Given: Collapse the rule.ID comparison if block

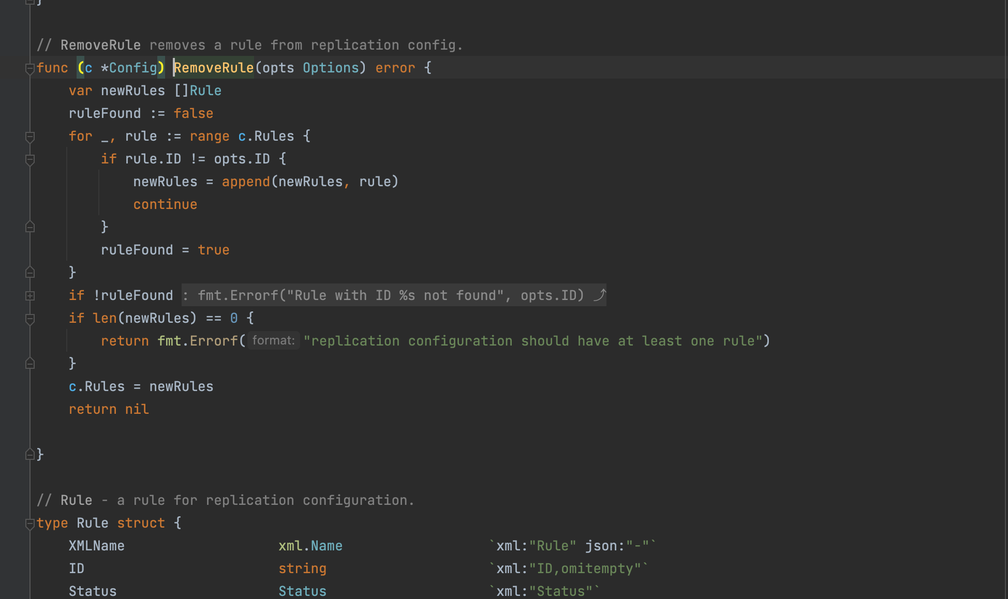Looking at the screenshot, I should pyautogui.click(x=30, y=159).
